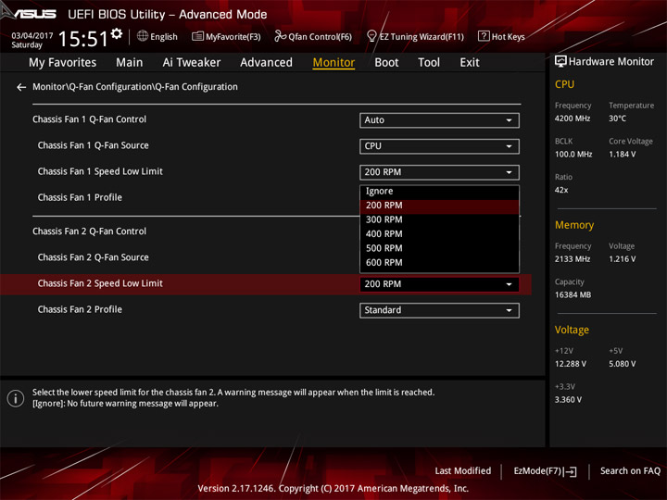Select Chassis Fan 2 Q-Fan Source row
667x500 pixels.
click(x=94, y=257)
